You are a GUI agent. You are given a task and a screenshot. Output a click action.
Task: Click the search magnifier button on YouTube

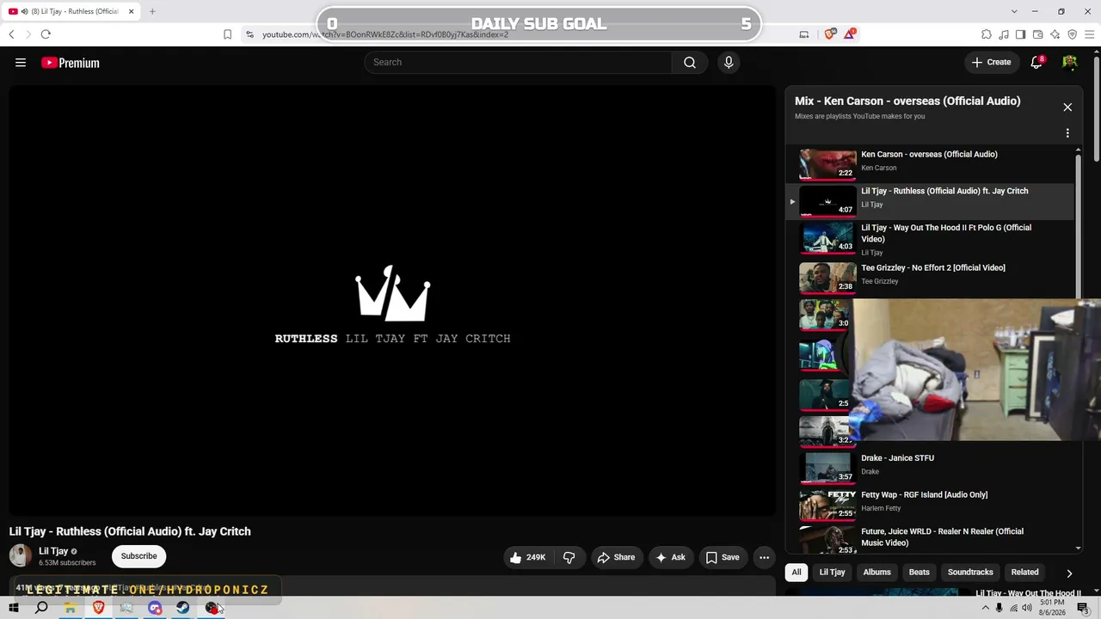pyautogui.click(x=690, y=62)
